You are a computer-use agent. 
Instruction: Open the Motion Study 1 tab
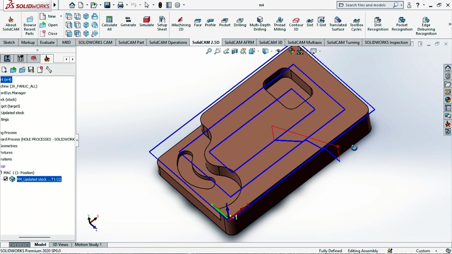click(x=88, y=244)
